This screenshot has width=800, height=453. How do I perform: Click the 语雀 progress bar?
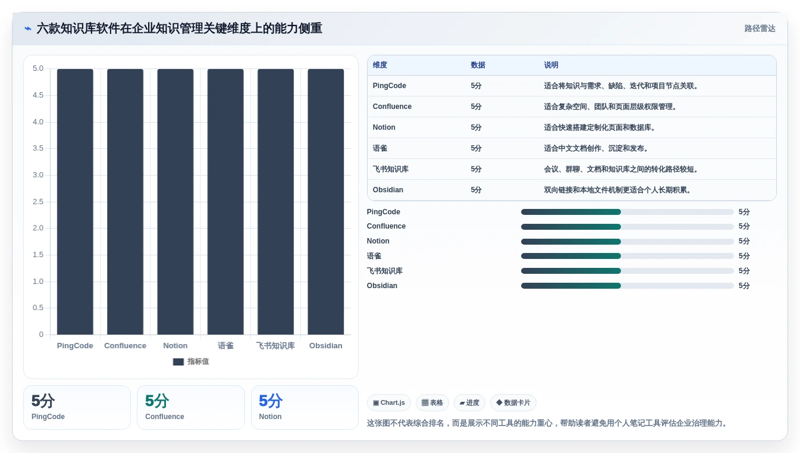628,256
